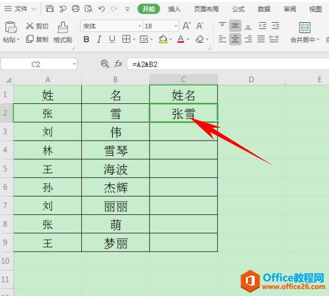The height and width of the screenshot is (296, 329).
Task: Open the font size dropdown 18
Action: pyautogui.click(x=176, y=26)
